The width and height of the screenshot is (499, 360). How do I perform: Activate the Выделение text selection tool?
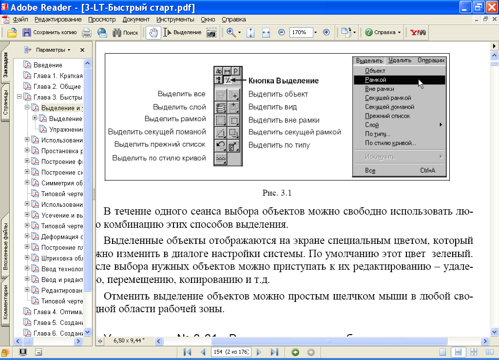[183, 33]
